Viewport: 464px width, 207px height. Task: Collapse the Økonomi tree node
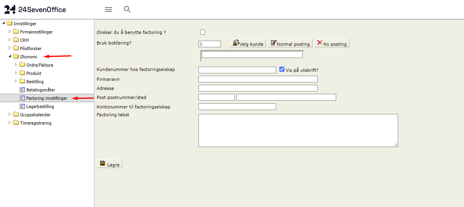(10, 56)
